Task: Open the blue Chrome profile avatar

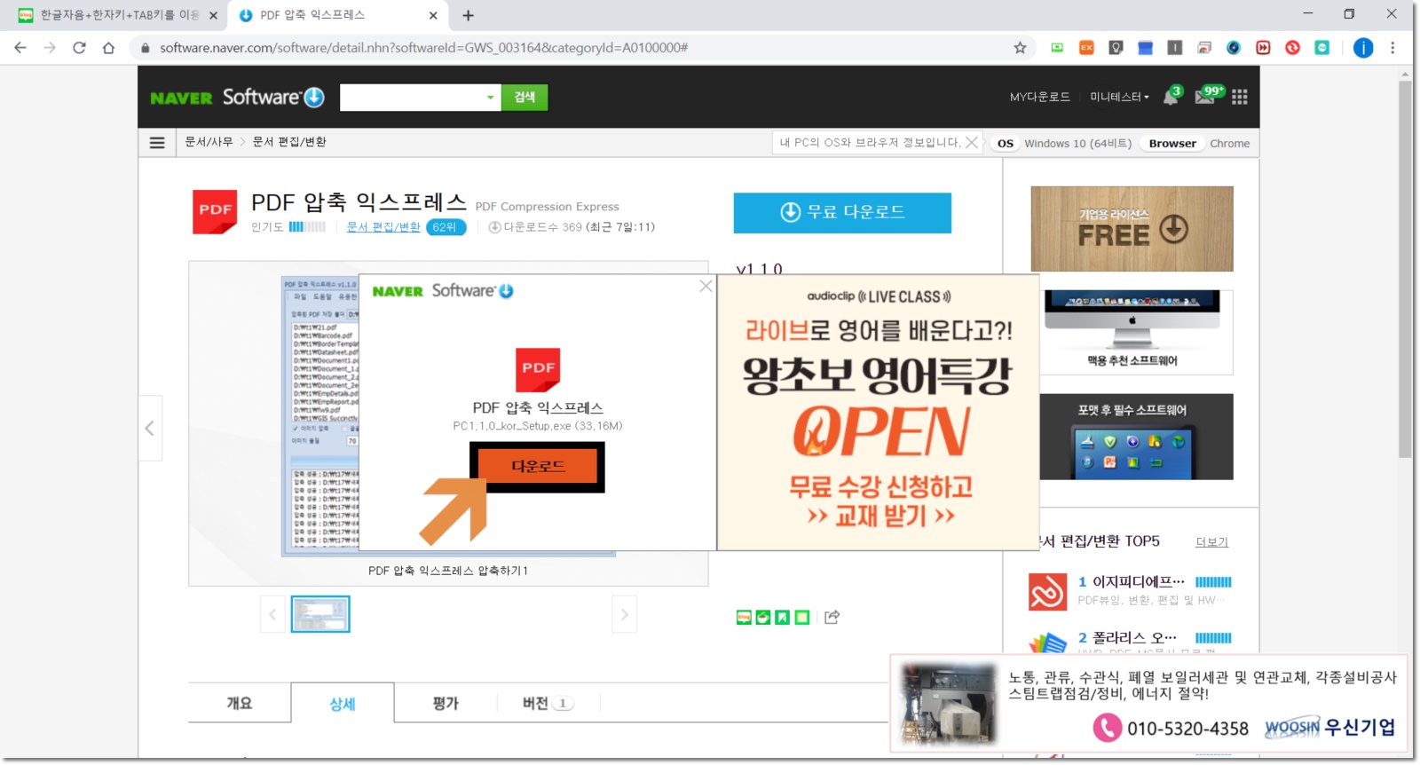Action: 1363,48
